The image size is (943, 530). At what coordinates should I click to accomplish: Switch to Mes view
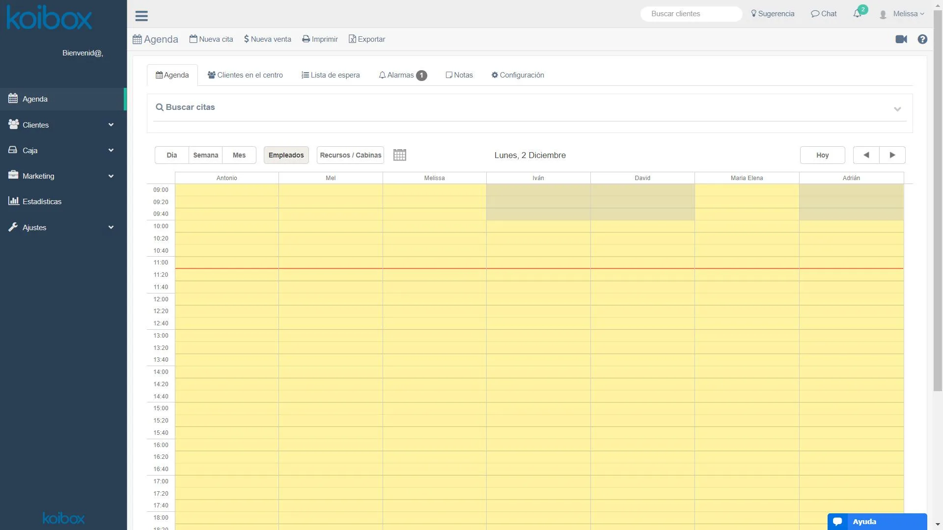239,155
